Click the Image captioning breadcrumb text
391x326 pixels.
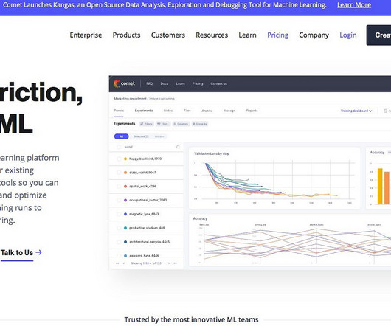coord(162,99)
